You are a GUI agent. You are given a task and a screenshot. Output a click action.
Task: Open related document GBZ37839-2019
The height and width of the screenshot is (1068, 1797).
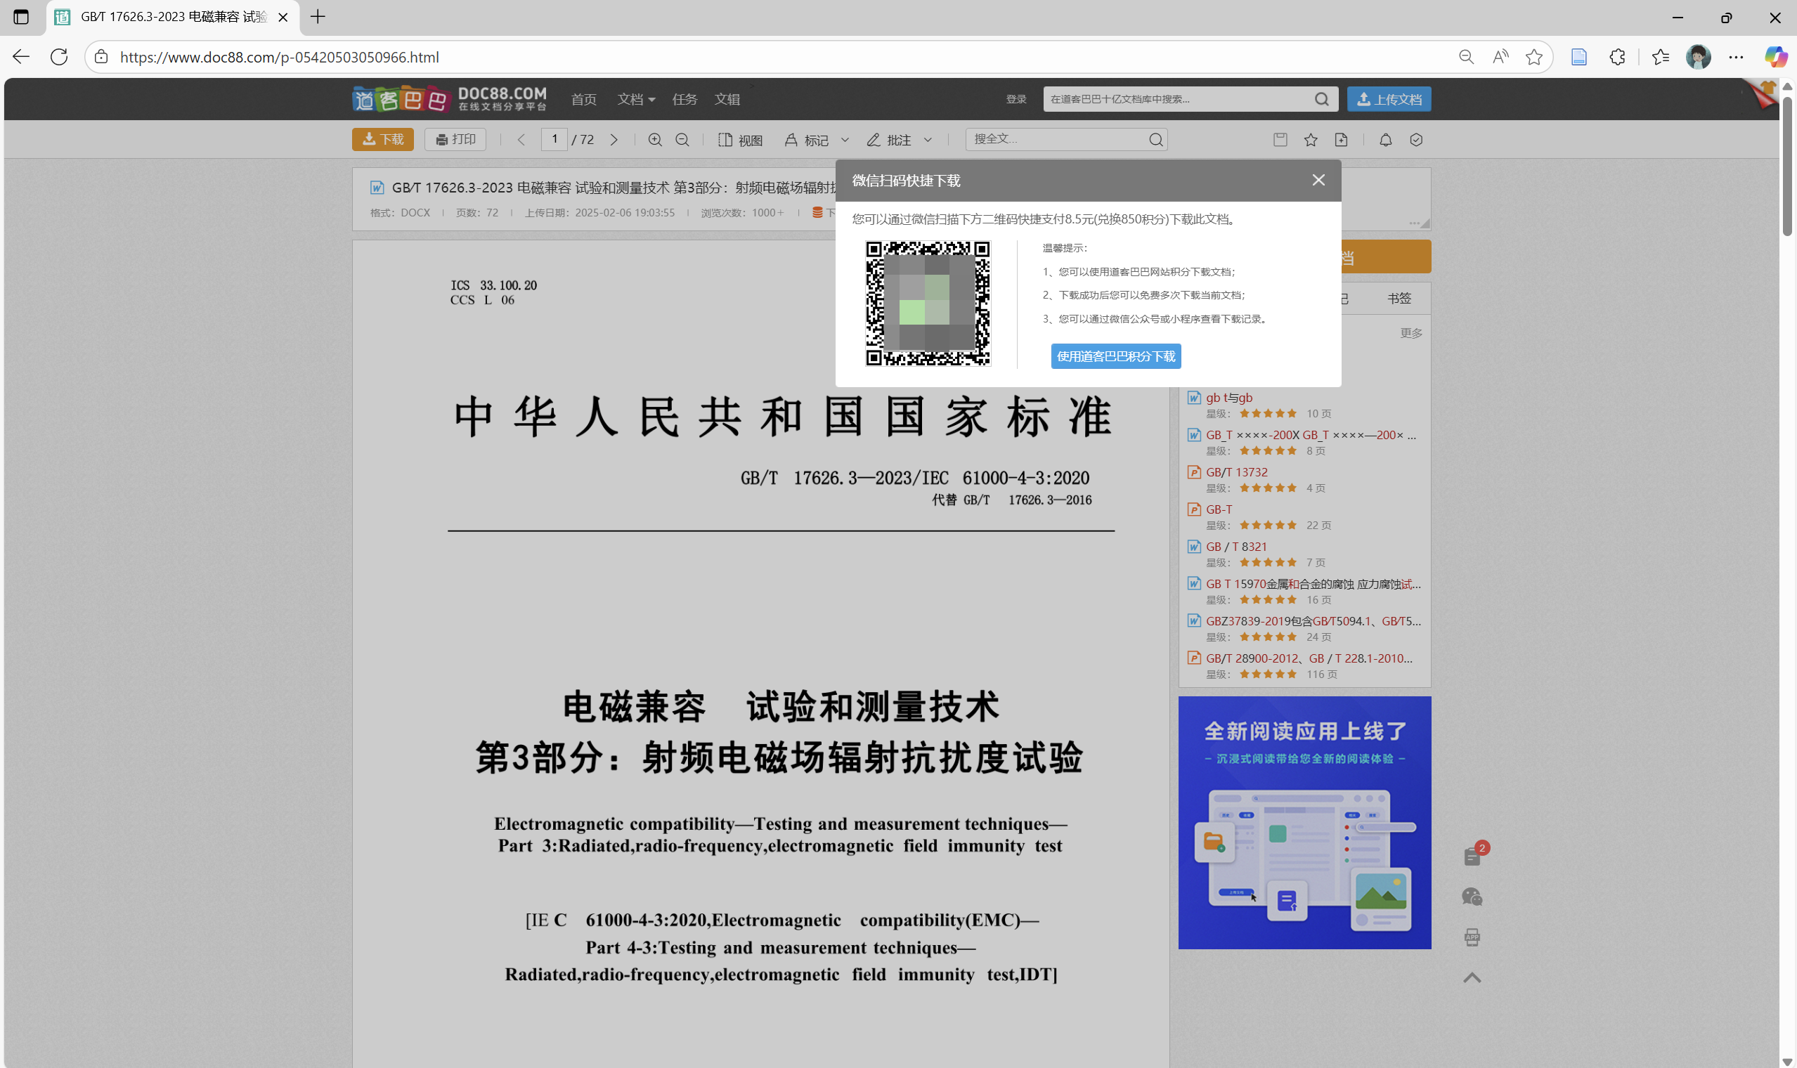click(x=1313, y=621)
